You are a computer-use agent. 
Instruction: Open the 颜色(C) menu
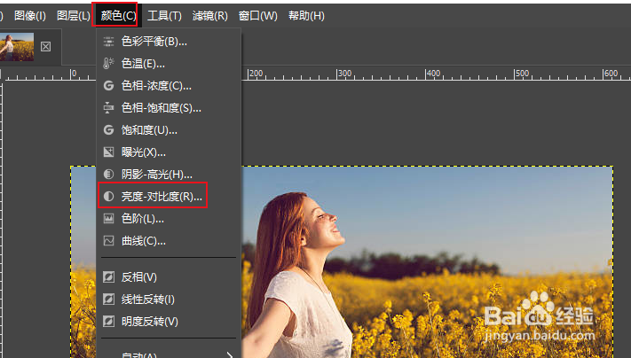[118, 16]
